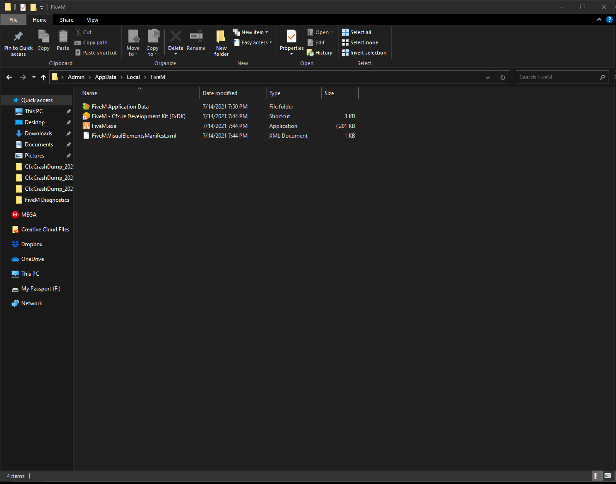Screen dimensions: 616x484
Task: Expand the address bar history dropdown
Action: [x=488, y=78]
